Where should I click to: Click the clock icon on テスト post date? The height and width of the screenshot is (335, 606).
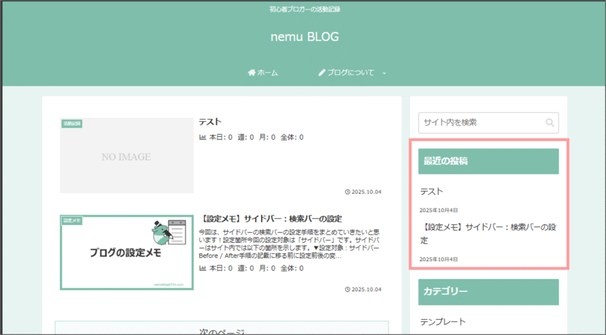click(347, 192)
